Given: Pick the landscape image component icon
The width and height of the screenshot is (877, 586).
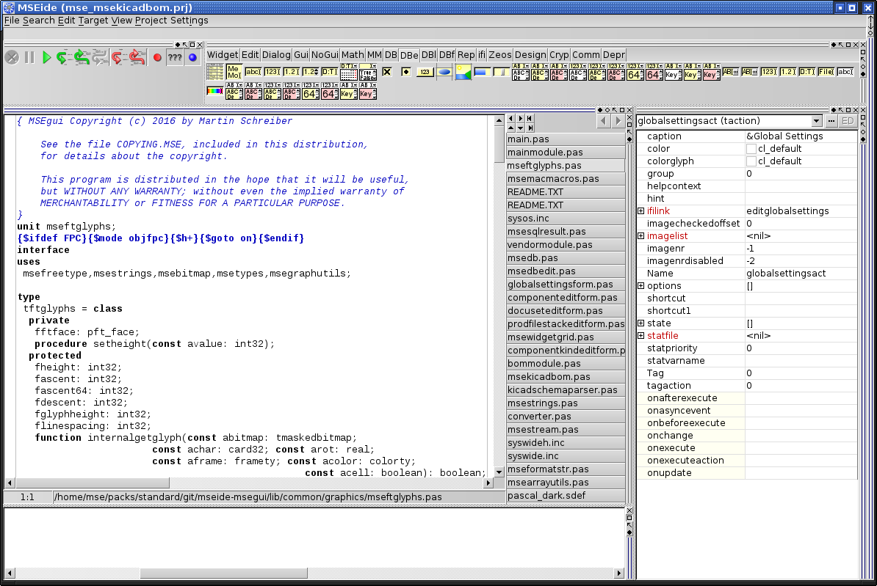Looking at the screenshot, I should click(463, 72).
